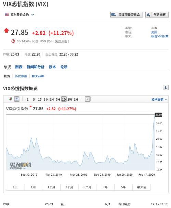Open the 标普500指数 link
171x208 pixels.
160,36
